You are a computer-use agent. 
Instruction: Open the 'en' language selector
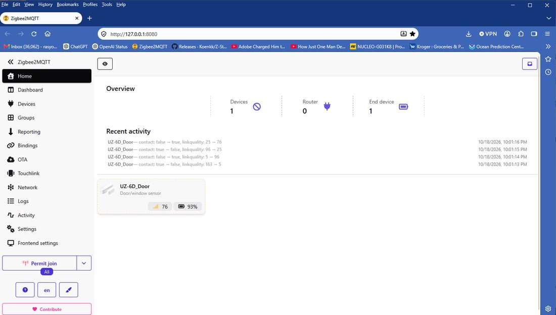(47, 290)
